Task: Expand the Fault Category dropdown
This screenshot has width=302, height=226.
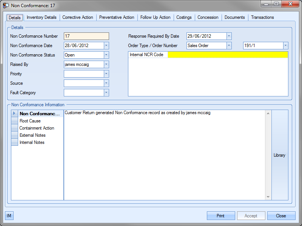Action: [106, 93]
